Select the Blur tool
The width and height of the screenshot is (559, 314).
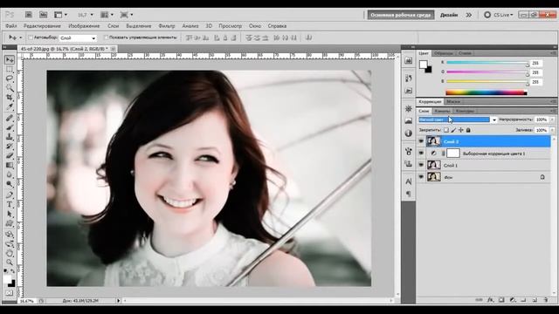[10, 174]
